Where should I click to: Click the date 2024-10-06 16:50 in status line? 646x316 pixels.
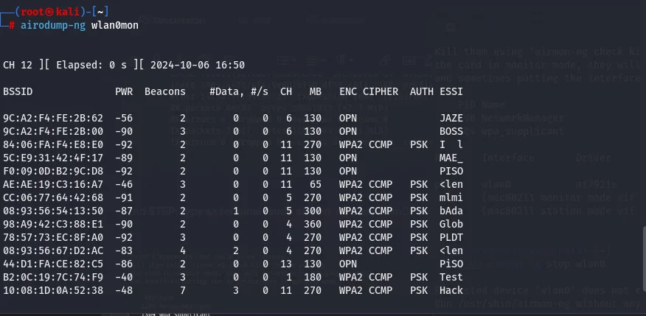point(198,66)
